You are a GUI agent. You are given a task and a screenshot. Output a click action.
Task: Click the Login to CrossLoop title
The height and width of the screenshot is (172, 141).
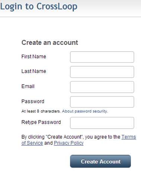(x=39, y=6)
